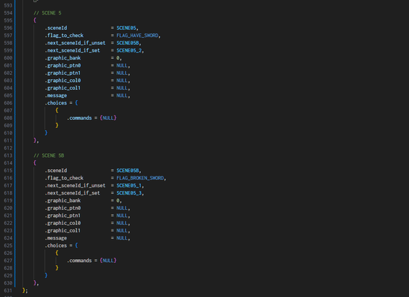This screenshot has height=297, width=409.
Task: Click .choices on line 625
Action: (x=55, y=245)
